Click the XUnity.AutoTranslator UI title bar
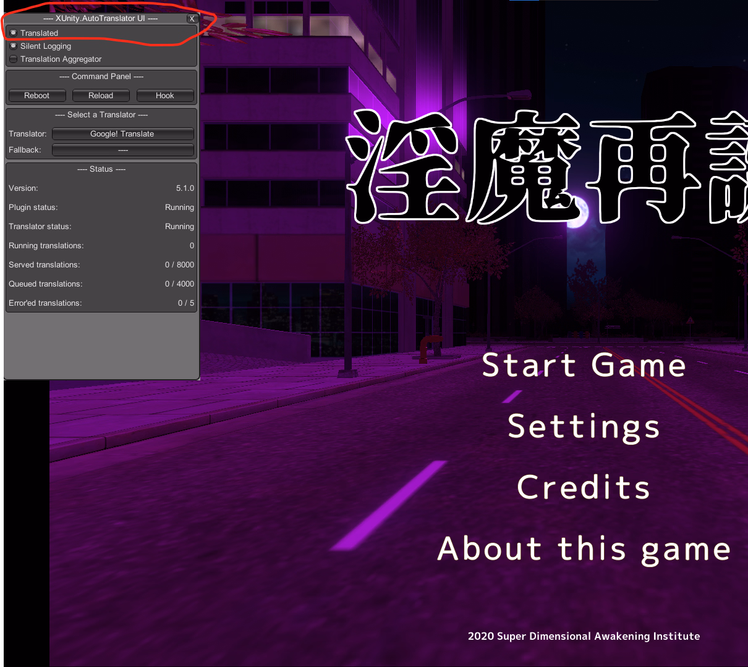Screen dimensions: 748x667 click(x=100, y=19)
